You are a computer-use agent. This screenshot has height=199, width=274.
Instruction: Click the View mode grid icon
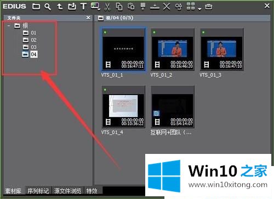pos(191,6)
